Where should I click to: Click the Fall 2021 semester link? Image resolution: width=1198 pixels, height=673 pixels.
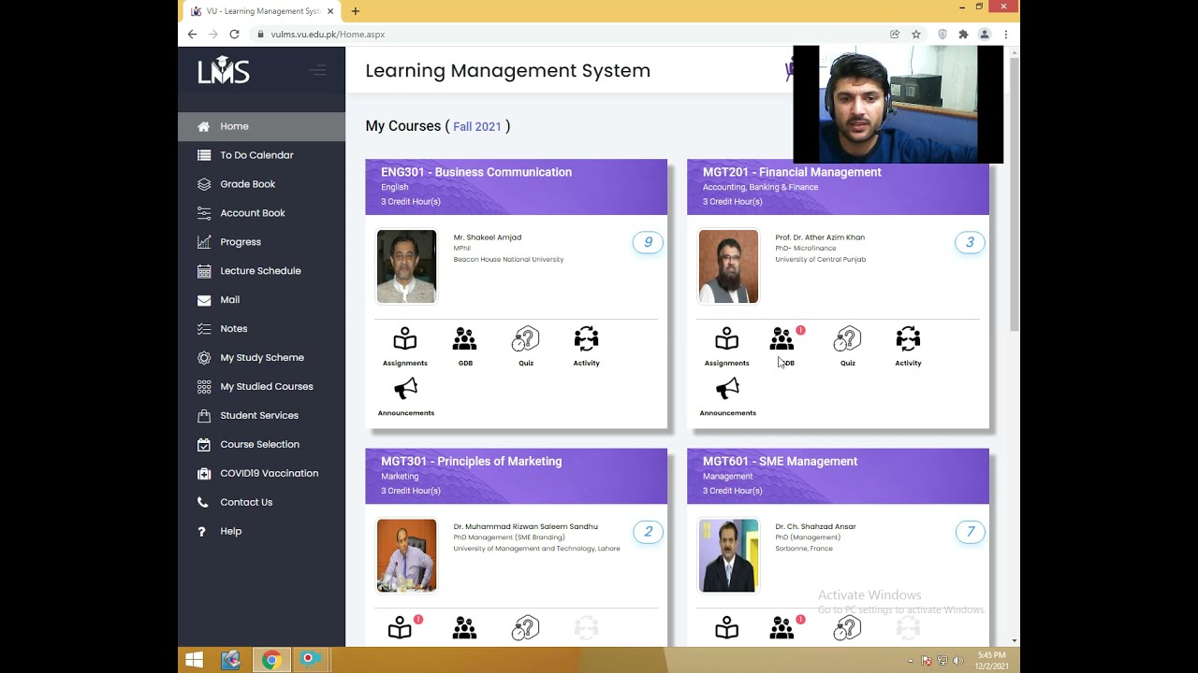[x=477, y=127]
